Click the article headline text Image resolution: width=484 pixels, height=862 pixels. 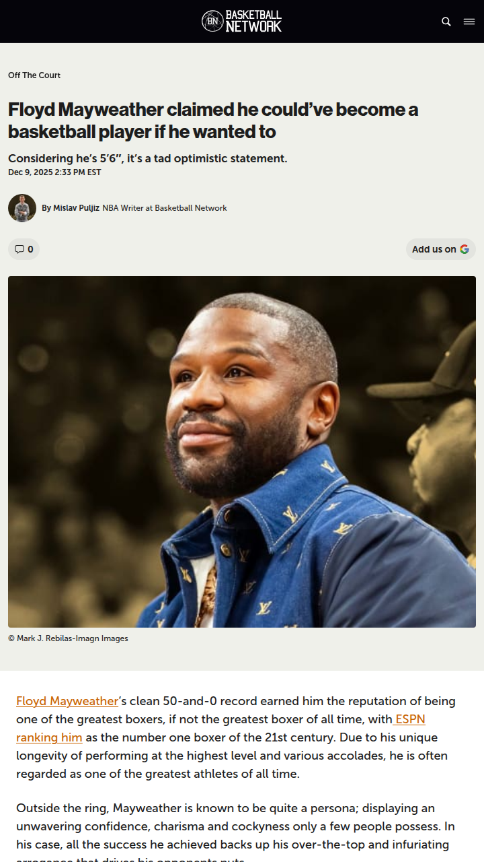pos(213,121)
